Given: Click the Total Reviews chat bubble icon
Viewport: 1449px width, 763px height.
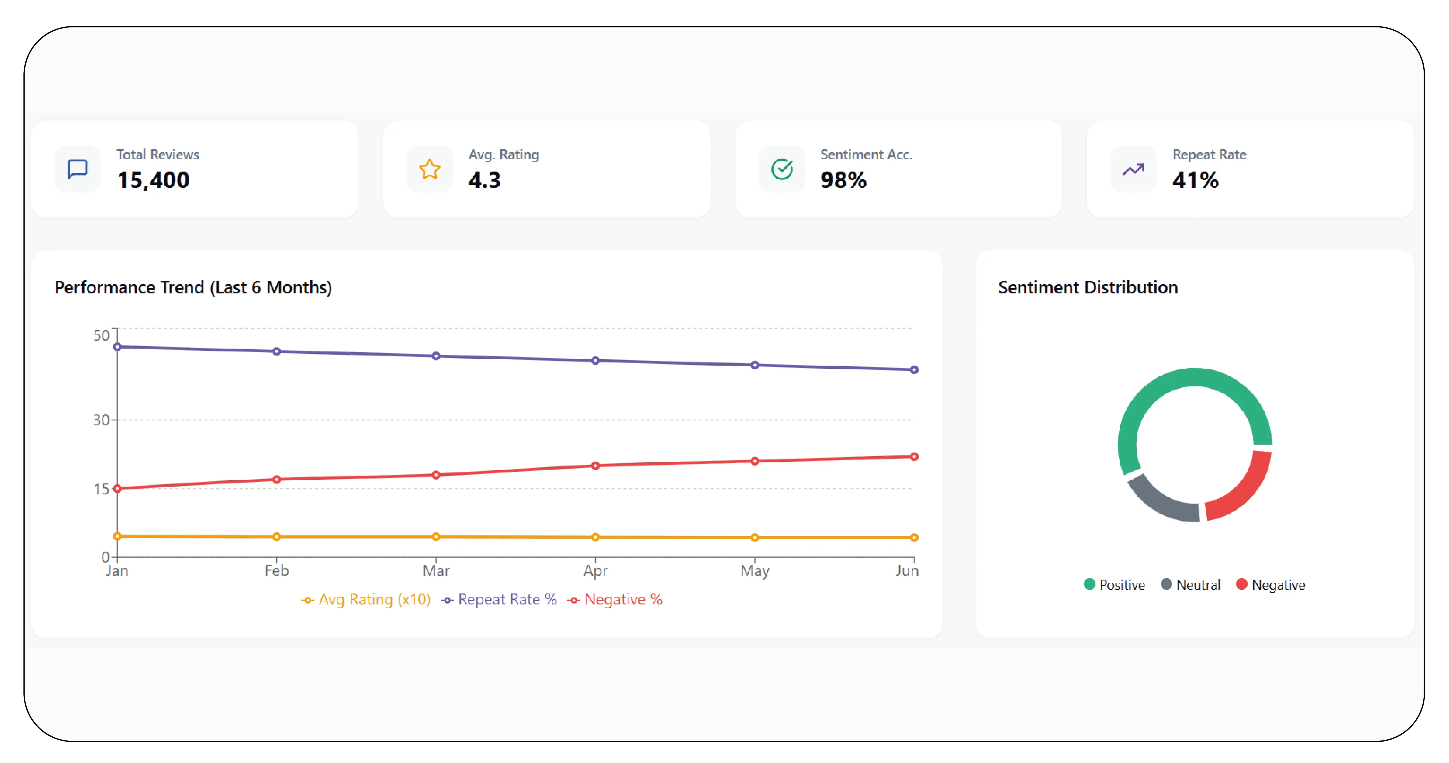Looking at the screenshot, I should coord(78,169).
